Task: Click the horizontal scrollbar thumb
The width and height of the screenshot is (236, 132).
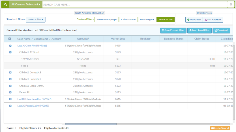Action: pyautogui.click(x=91, y=124)
